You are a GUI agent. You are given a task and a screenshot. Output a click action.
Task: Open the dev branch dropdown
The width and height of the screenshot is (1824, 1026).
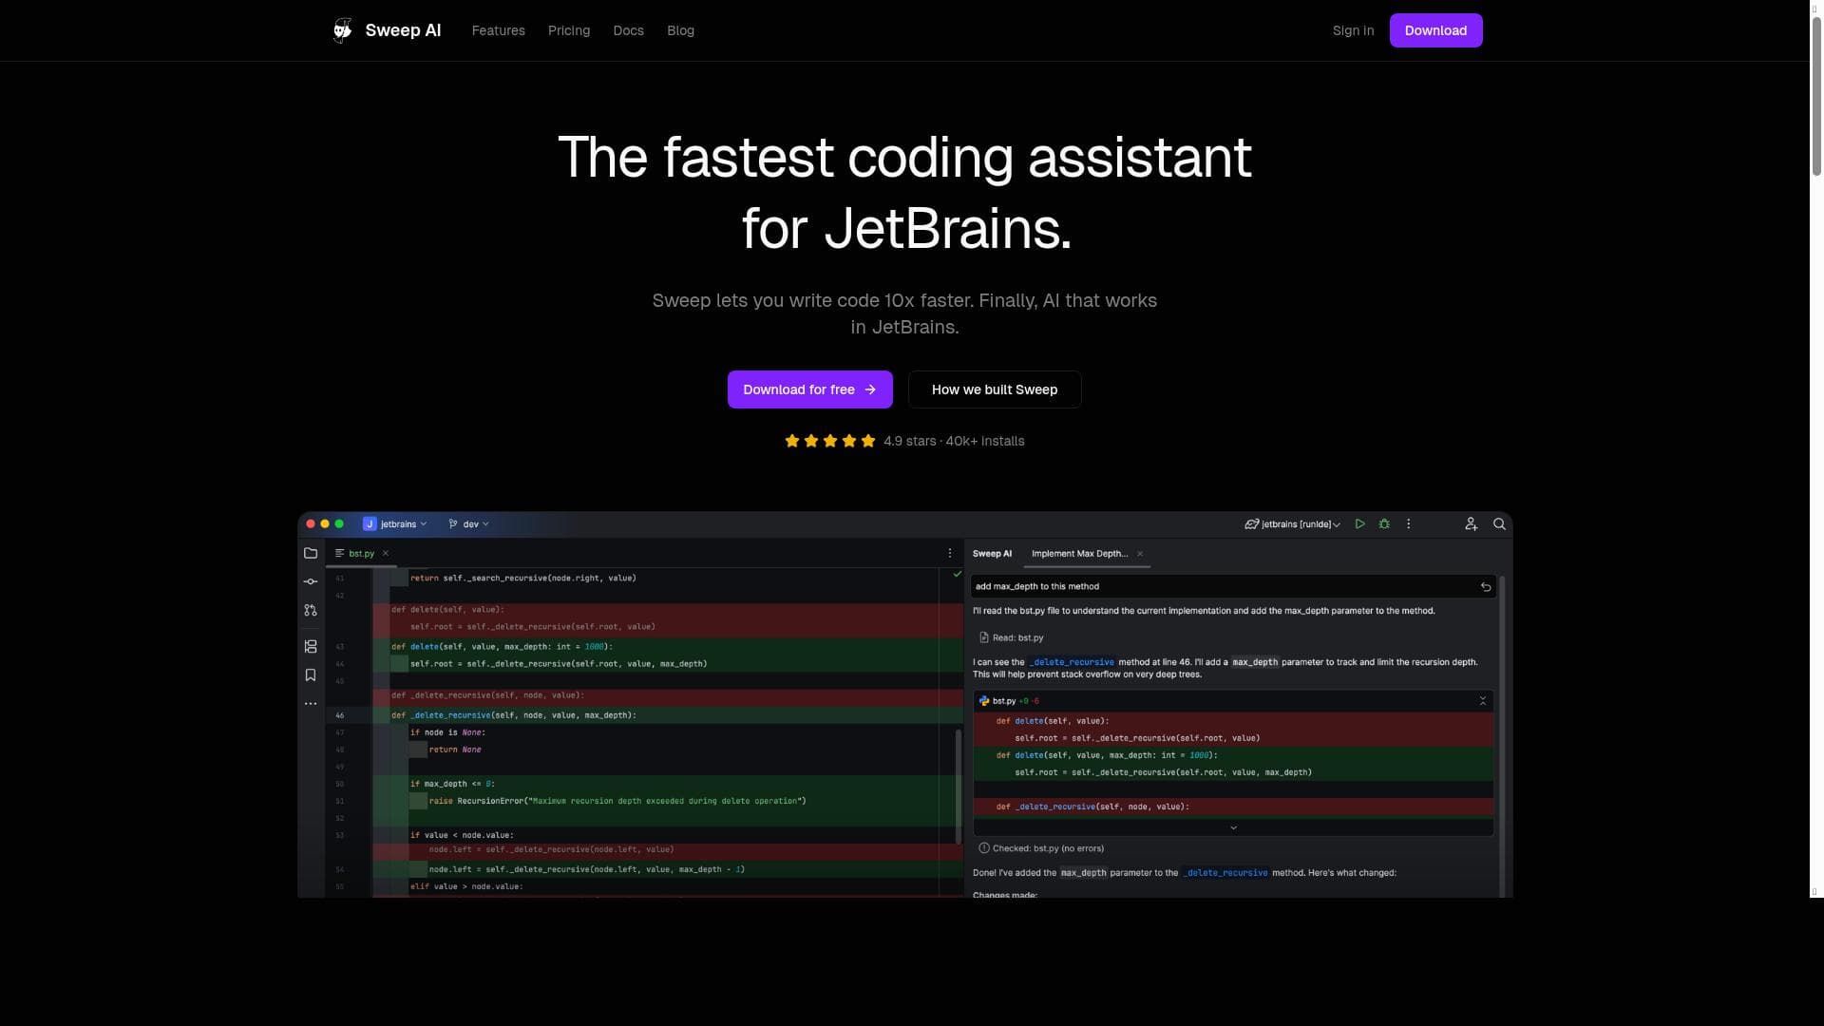469,524
